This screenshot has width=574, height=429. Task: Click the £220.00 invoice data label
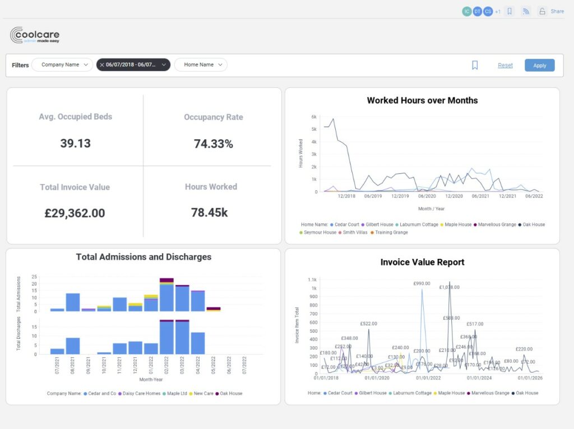524,350
